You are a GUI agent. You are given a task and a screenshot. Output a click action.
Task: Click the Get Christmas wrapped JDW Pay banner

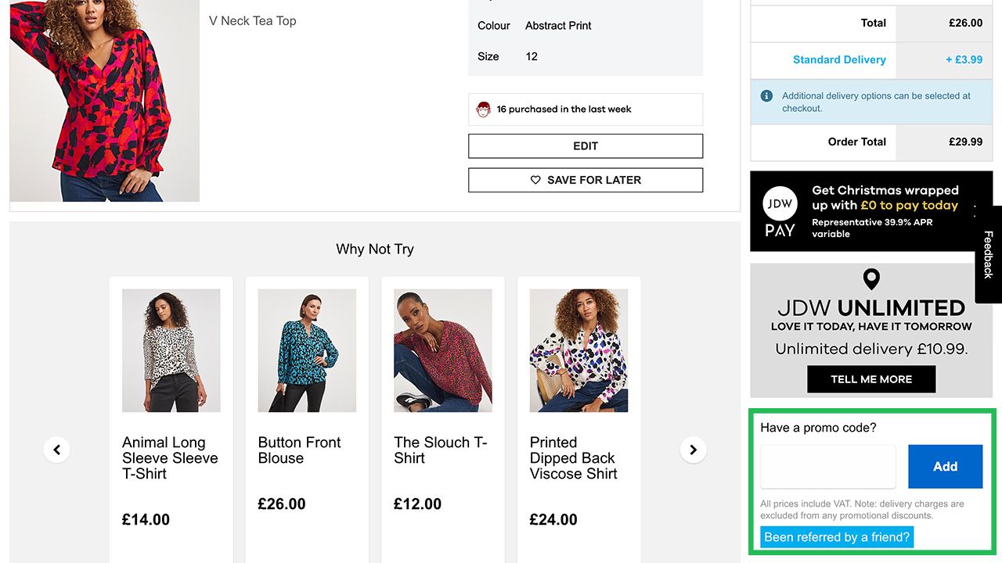tap(885, 211)
